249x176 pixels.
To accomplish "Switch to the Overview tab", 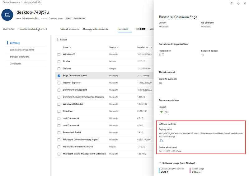I will (8, 29).
